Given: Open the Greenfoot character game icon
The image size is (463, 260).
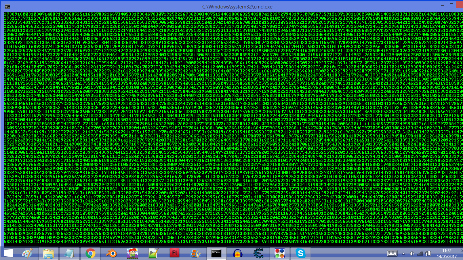Looking at the screenshot, I should click(x=132, y=253).
